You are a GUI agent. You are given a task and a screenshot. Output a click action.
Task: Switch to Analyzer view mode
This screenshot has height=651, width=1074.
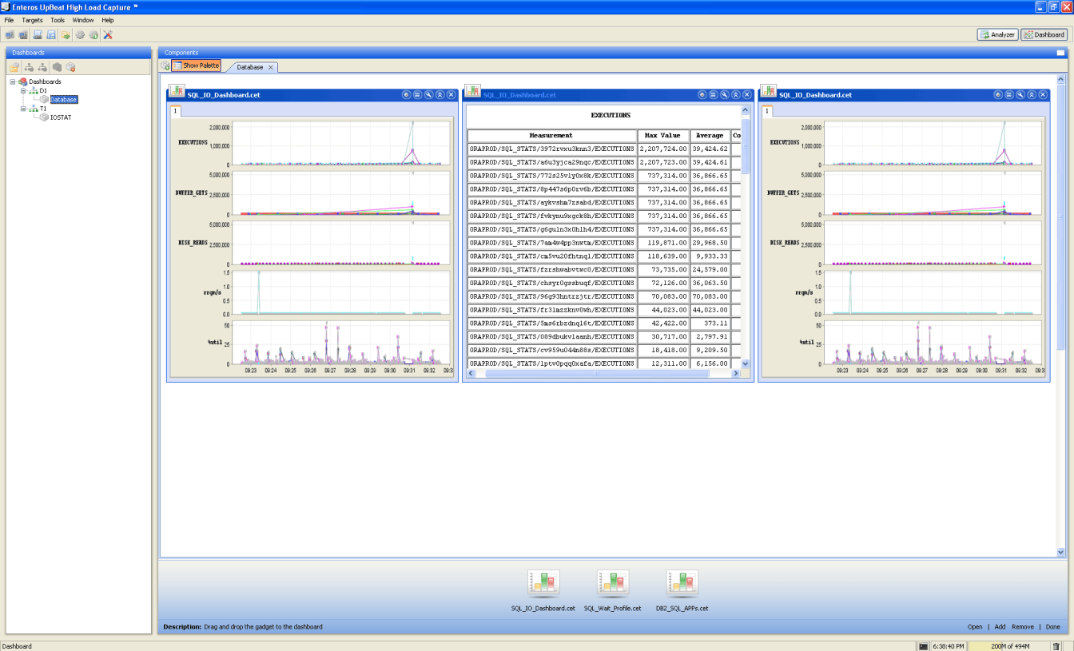pyautogui.click(x=997, y=34)
